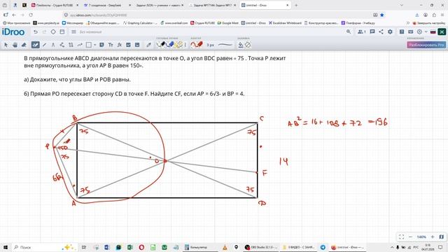
Task: Toggle fullscreen mode on the board
Action: [401, 237]
